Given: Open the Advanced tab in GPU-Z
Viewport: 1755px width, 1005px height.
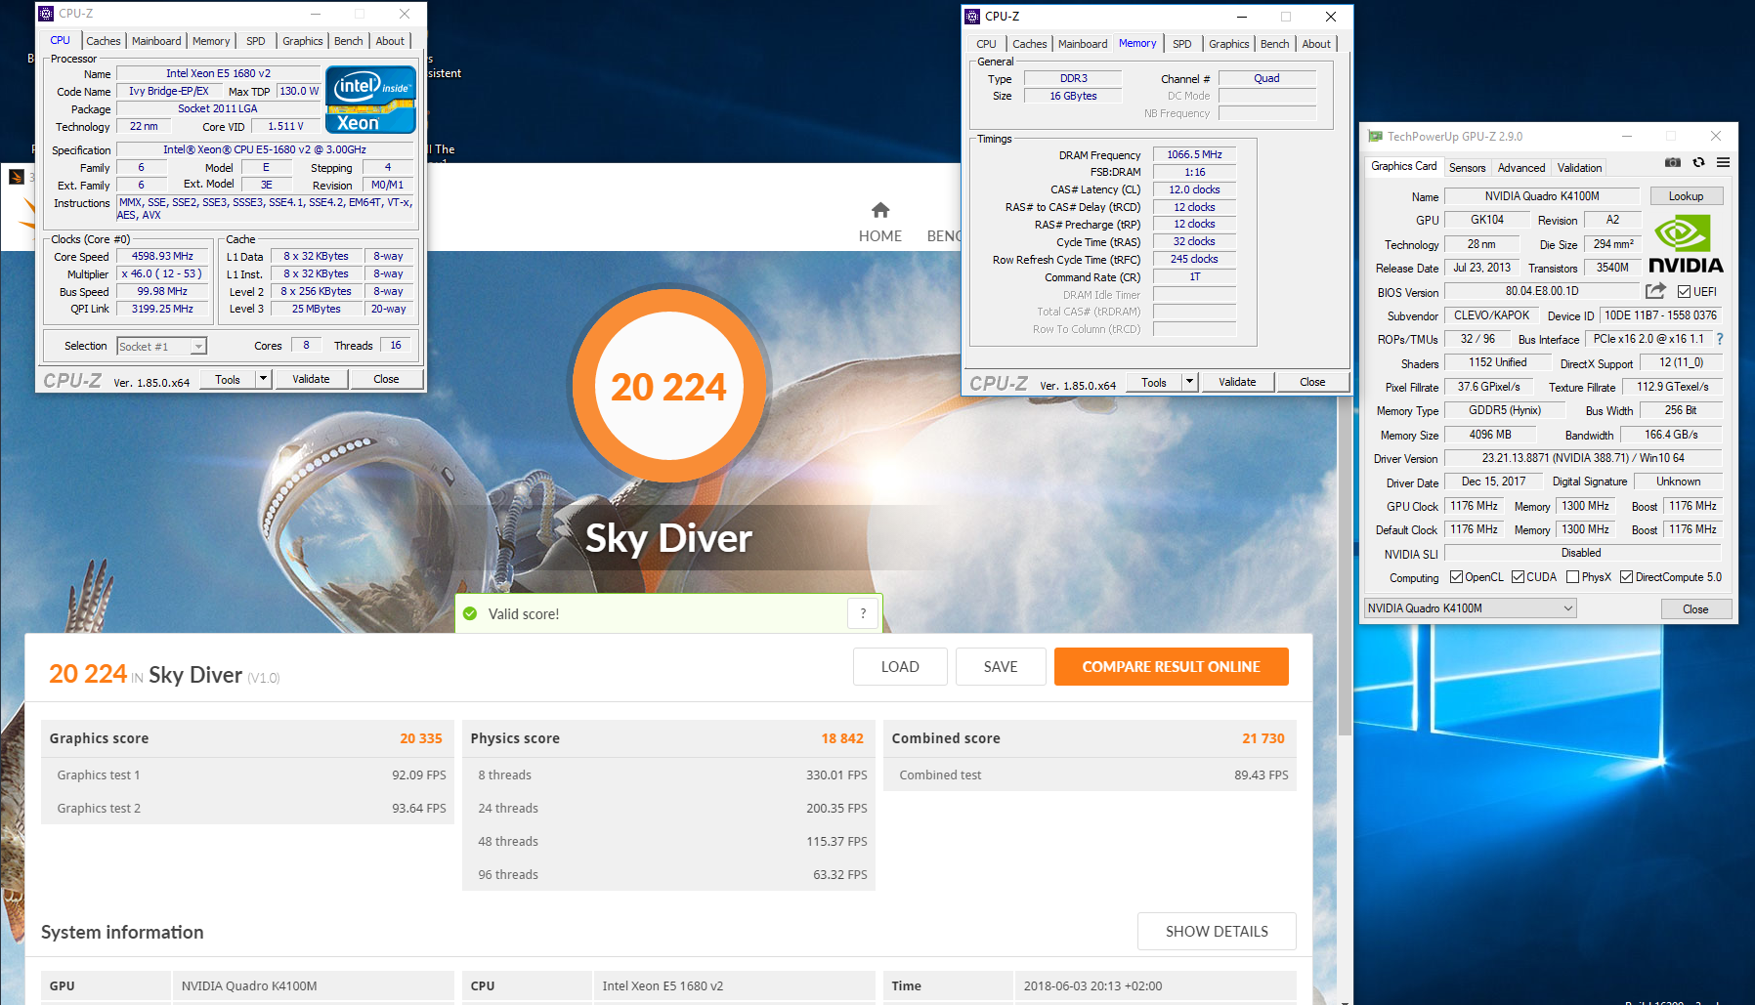Looking at the screenshot, I should pos(1521,168).
